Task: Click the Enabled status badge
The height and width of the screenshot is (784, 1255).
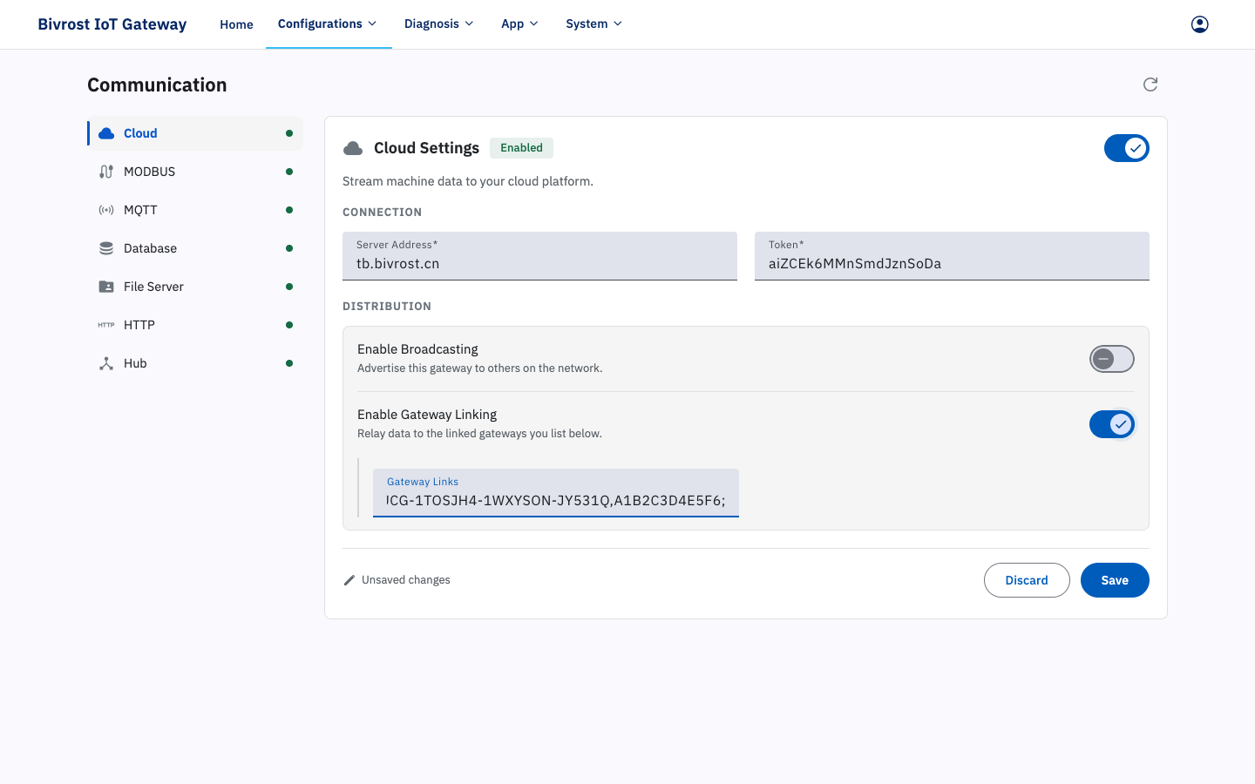Action: point(521,148)
